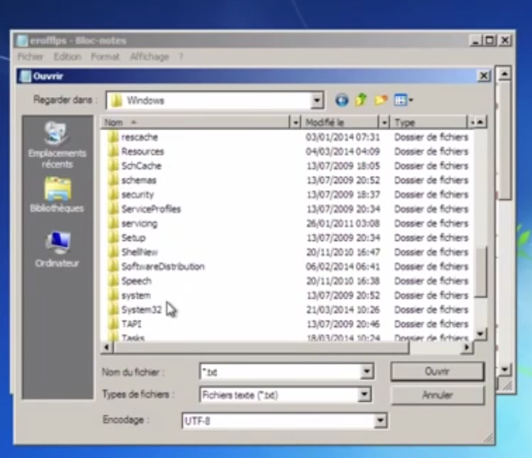Open Ordinateur in sidebar

[57, 249]
